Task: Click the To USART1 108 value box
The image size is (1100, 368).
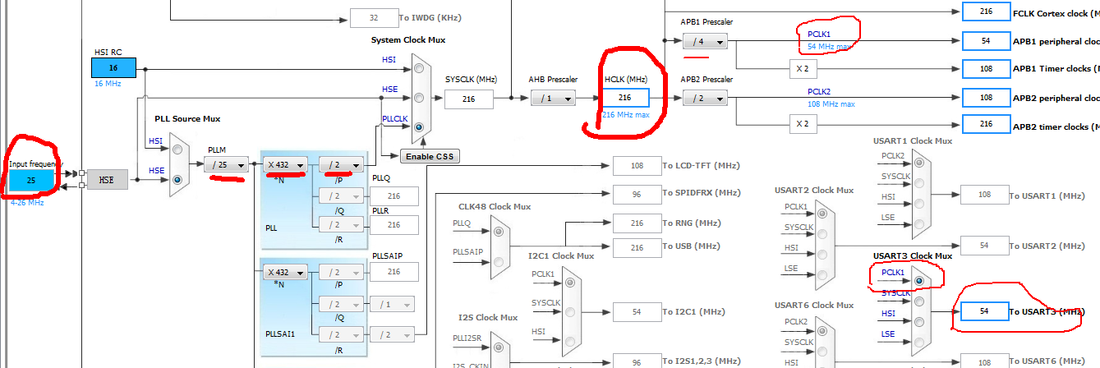Action: (986, 195)
